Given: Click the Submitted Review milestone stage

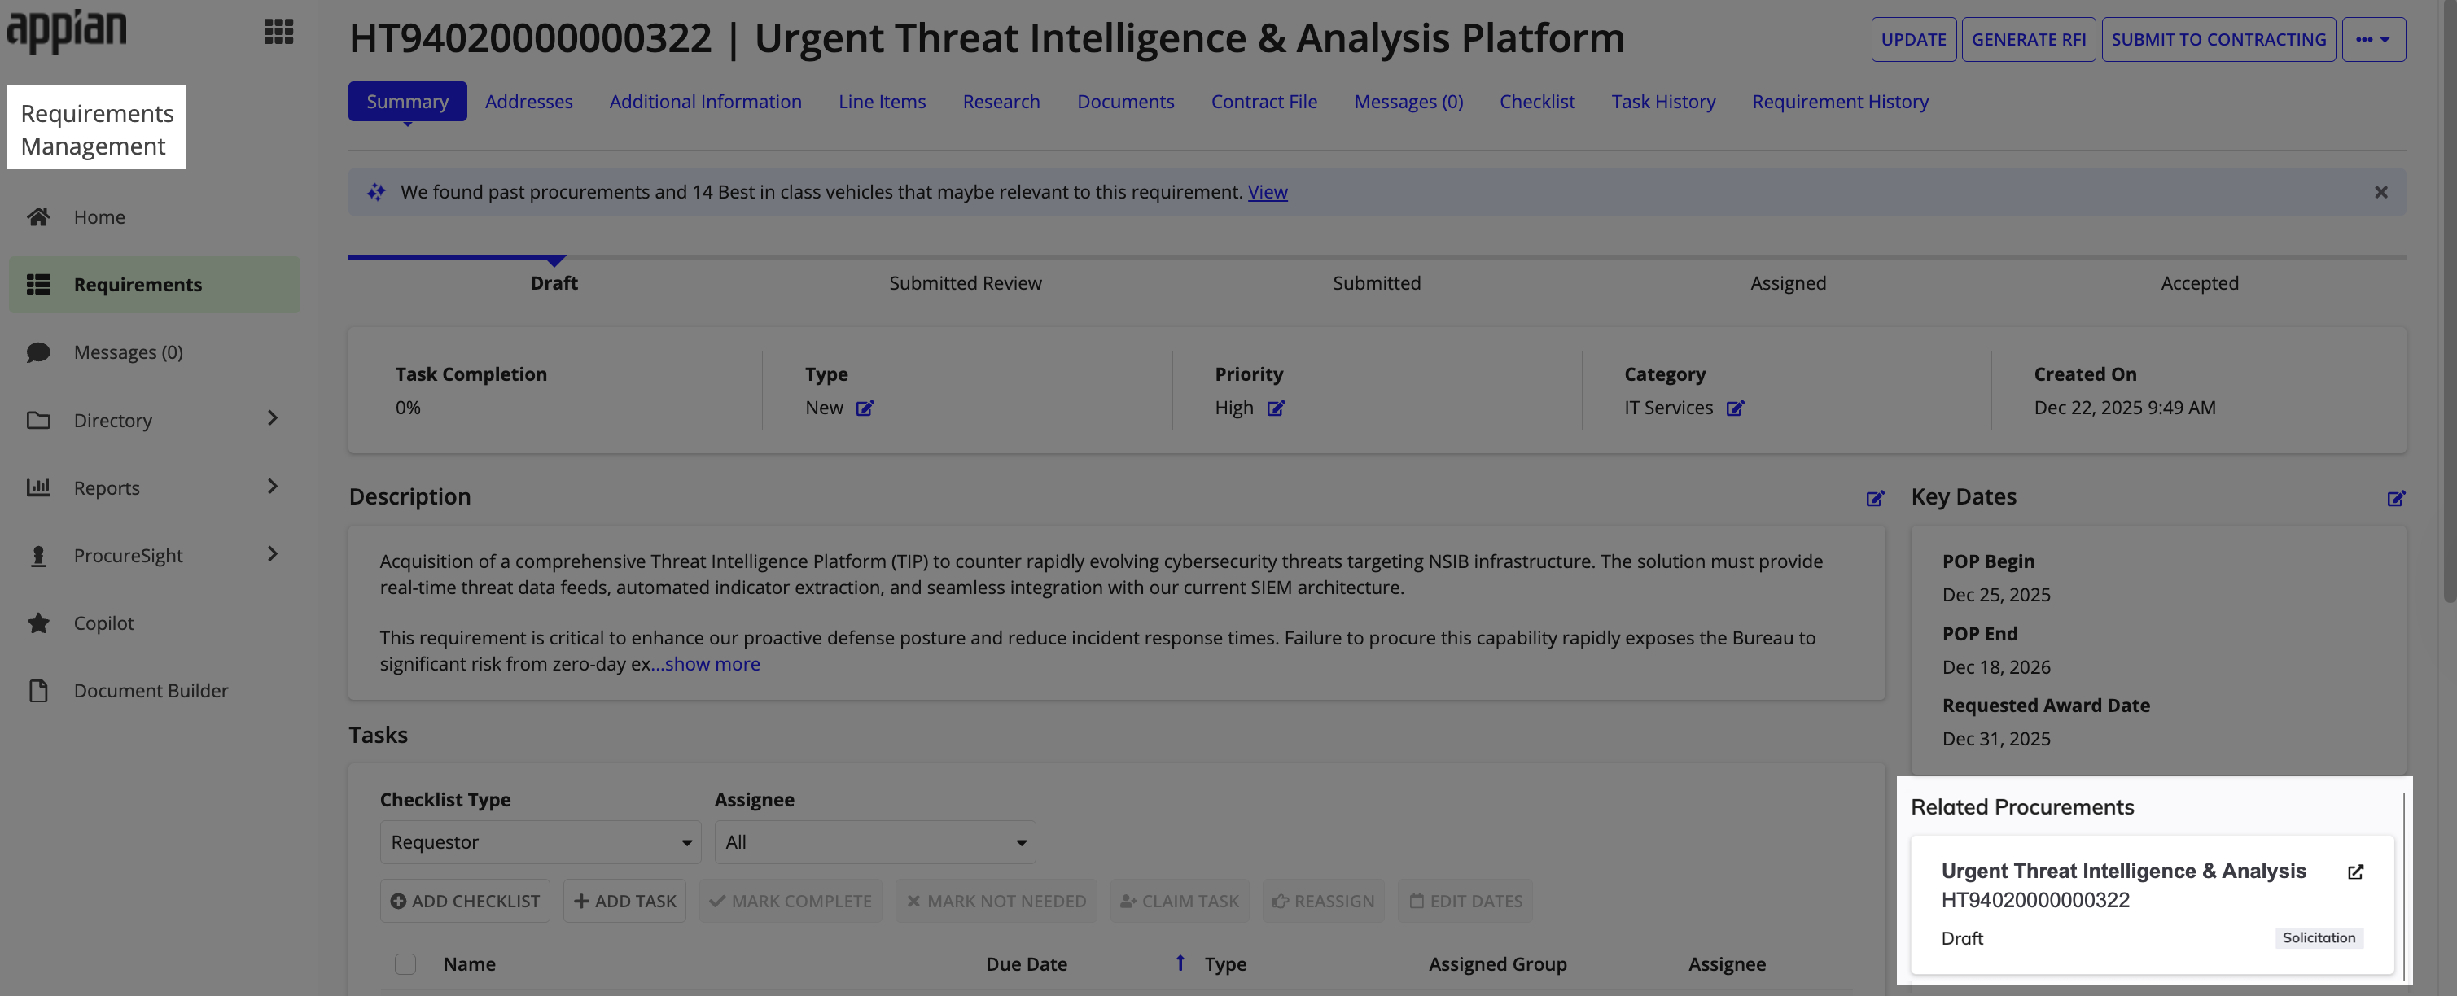Looking at the screenshot, I should 966,283.
